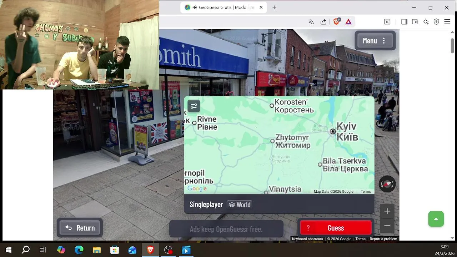Click the Bila Tserkva city on map

pyautogui.click(x=320, y=165)
